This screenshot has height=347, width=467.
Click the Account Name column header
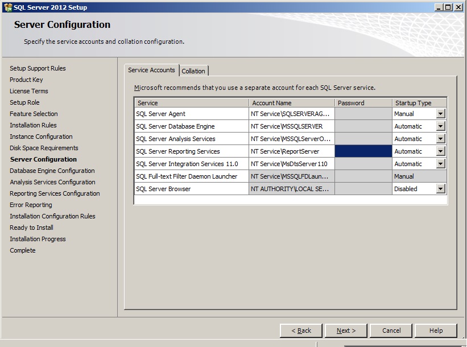(292, 103)
